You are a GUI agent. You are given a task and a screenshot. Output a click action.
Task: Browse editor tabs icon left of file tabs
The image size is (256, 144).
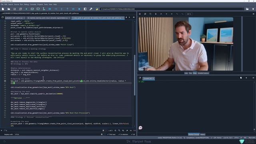[2, 17]
